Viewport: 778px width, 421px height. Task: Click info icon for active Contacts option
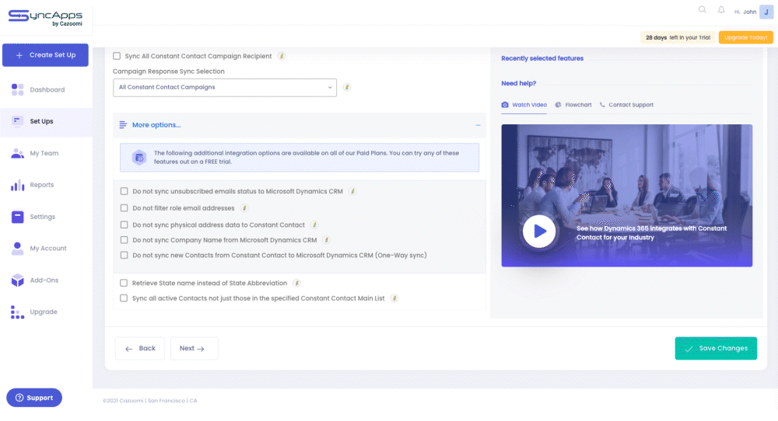point(394,298)
